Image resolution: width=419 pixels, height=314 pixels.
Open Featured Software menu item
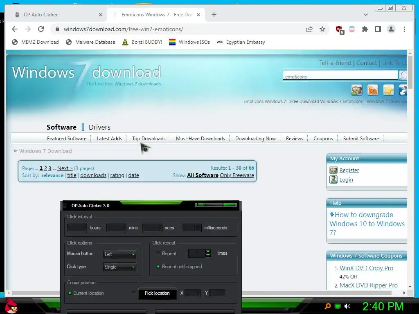click(x=67, y=138)
